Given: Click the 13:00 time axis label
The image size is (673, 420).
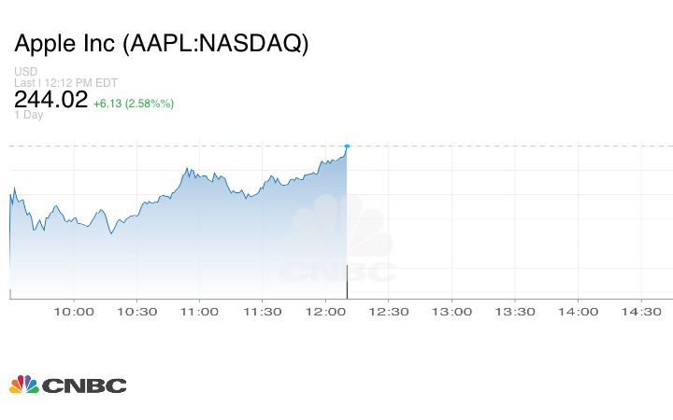Looking at the screenshot, I should point(451,312).
